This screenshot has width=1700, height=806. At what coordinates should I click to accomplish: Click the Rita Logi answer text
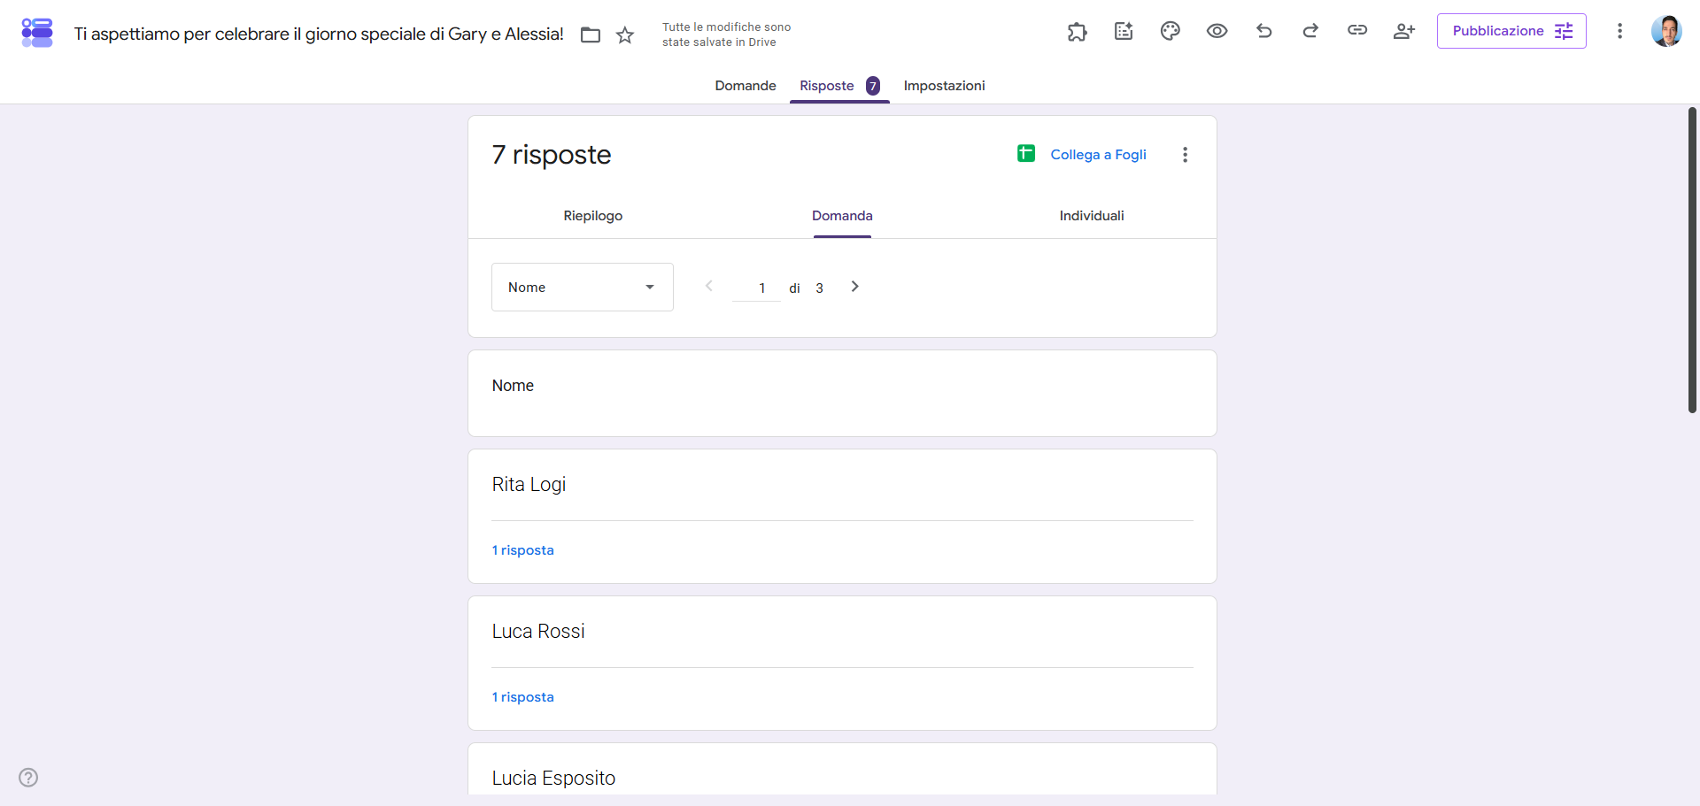(529, 485)
